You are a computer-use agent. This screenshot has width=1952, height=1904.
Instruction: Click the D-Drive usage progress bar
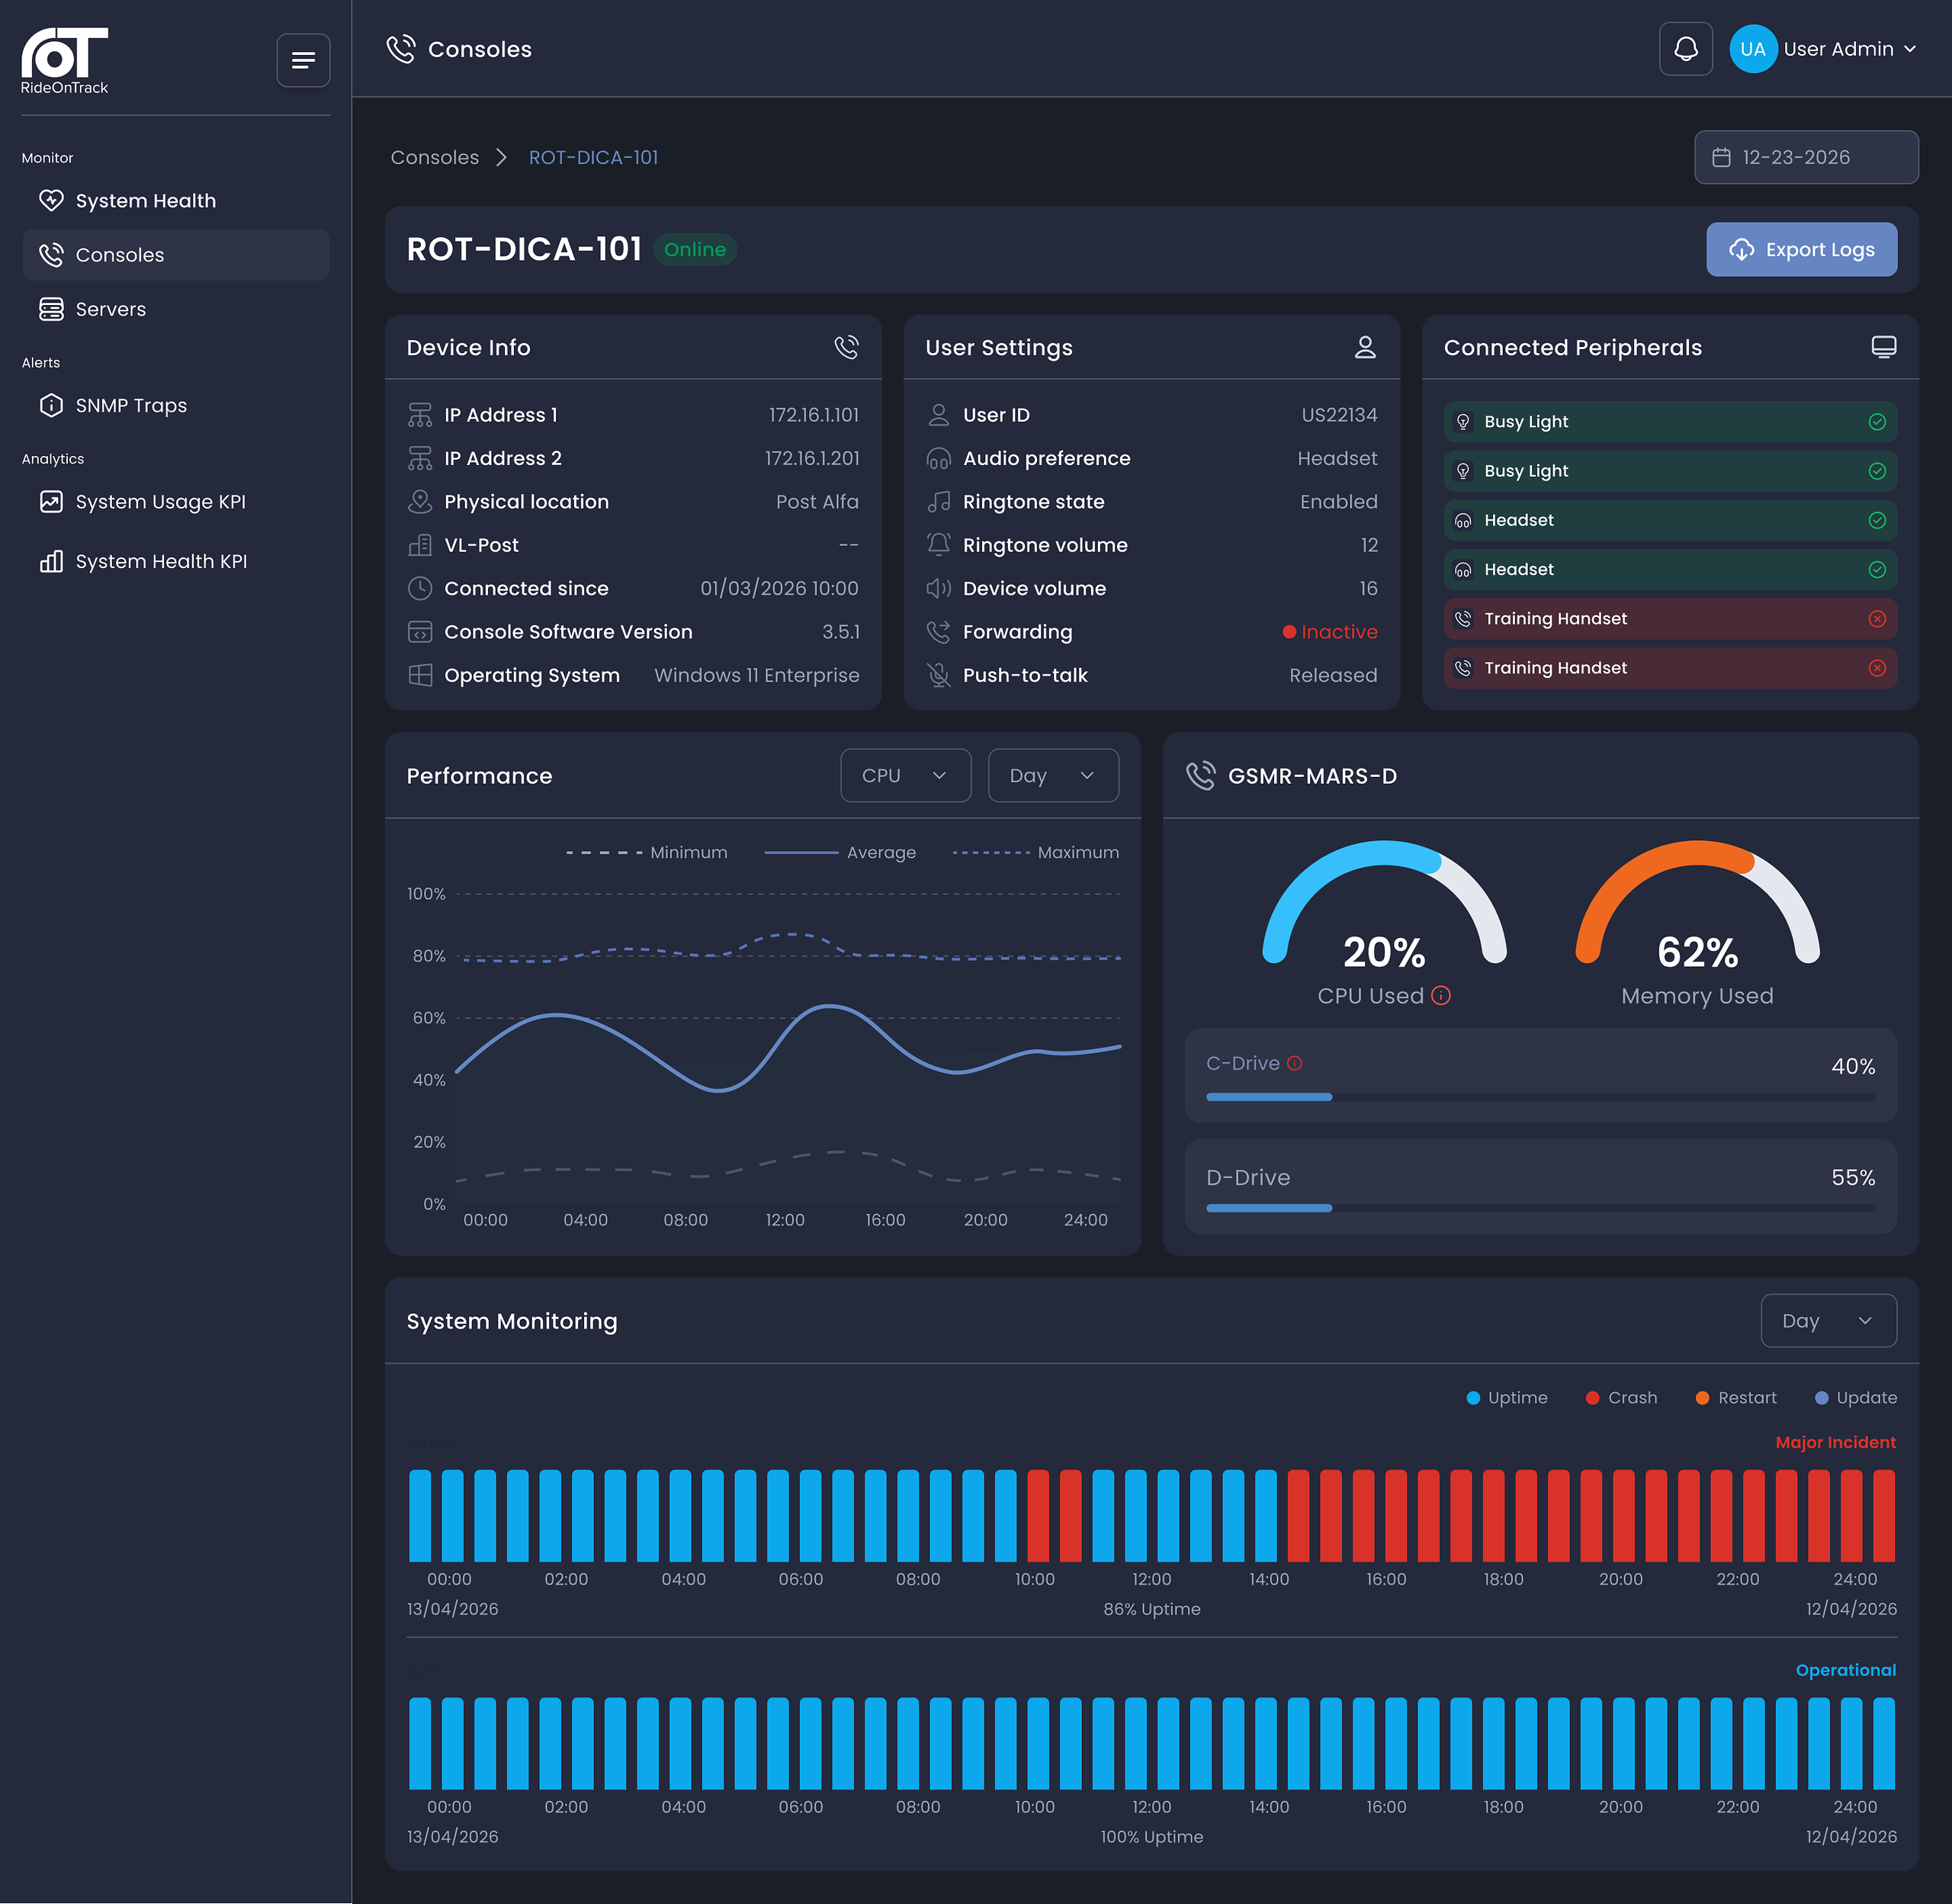[x=1540, y=1208]
